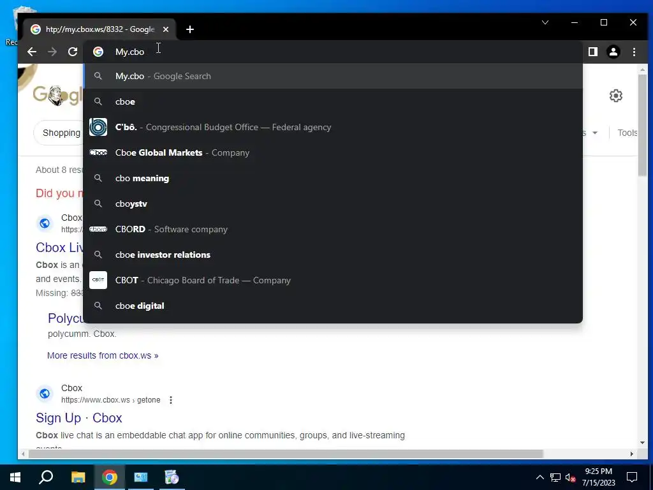
Task: Click the Chrome taskbar icon
Action: click(x=110, y=477)
